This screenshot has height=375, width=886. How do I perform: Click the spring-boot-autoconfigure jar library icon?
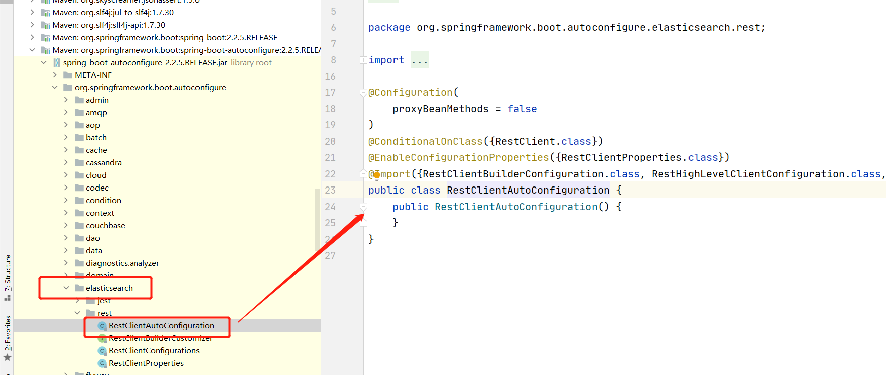(x=57, y=63)
